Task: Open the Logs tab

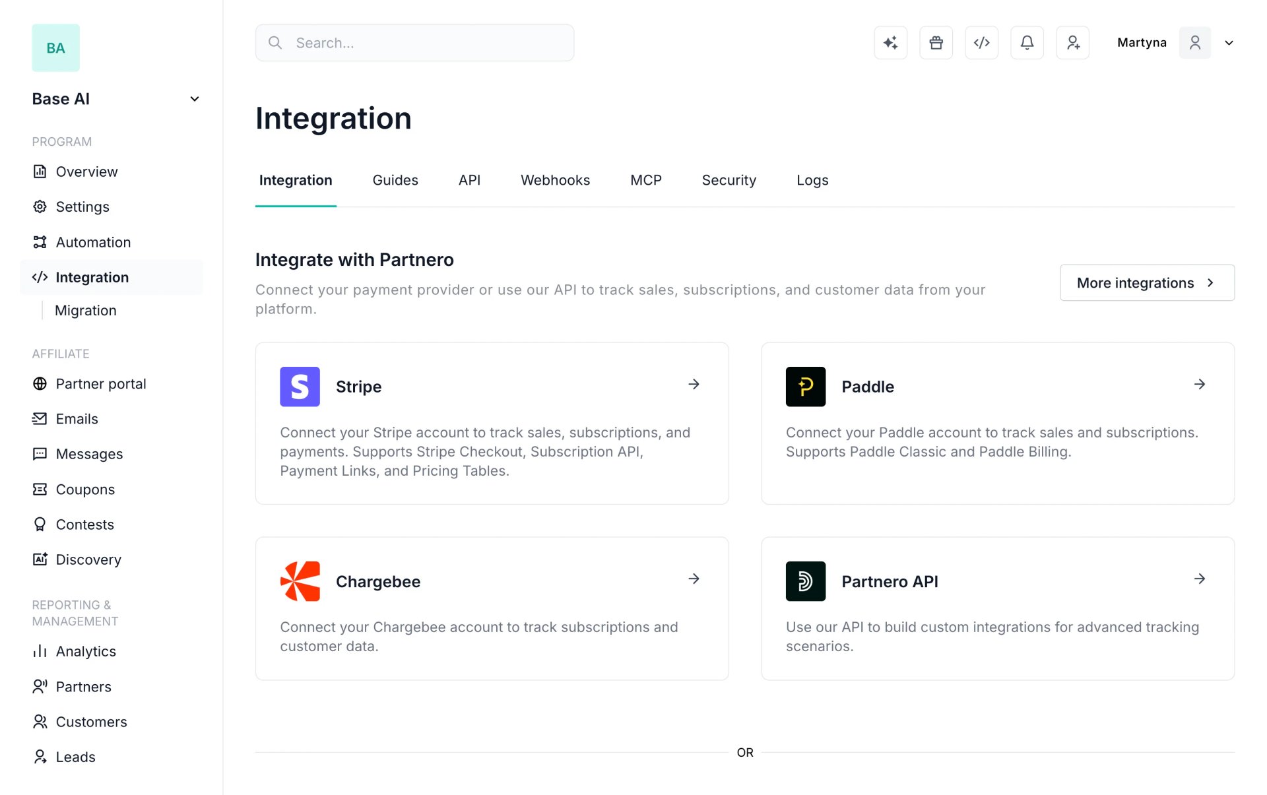Action: pos(812,180)
